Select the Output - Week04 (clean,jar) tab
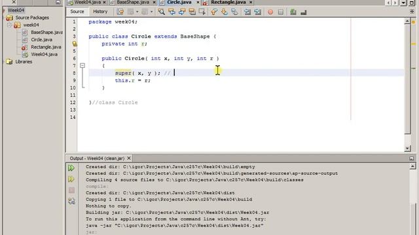Screen dimensions: 419x235 [x=97, y=158]
